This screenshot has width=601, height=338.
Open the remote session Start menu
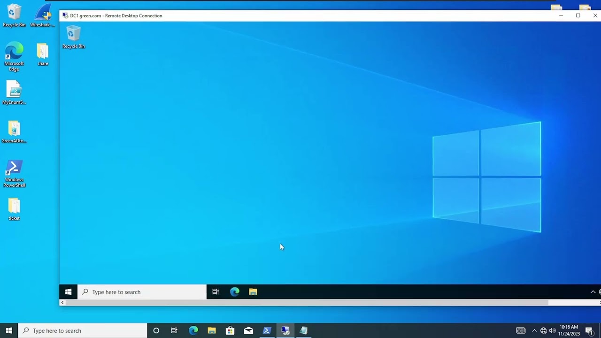[68, 292]
